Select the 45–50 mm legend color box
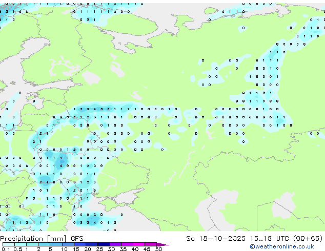This screenshot has height=251, width=325. pyautogui.click(x=151, y=244)
